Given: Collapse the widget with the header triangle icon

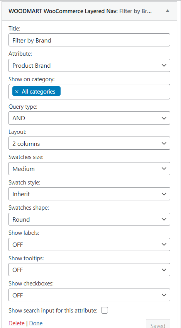Looking at the screenshot, I should click(x=167, y=11).
